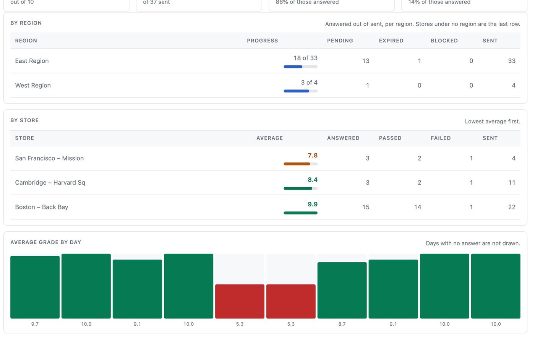Click East Region sent count 33
The width and height of the screenshot is (535, 349).
[x=512, y=61]
